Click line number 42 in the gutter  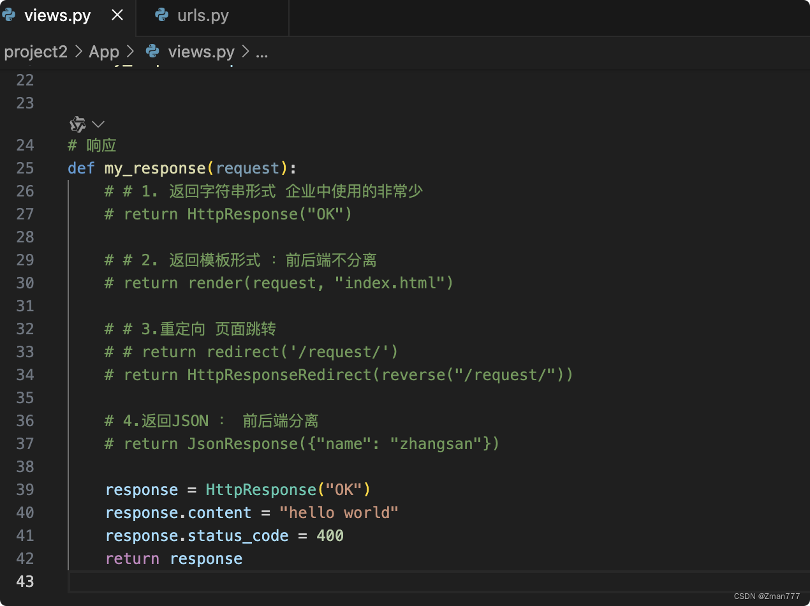click(x=25, y=558)
